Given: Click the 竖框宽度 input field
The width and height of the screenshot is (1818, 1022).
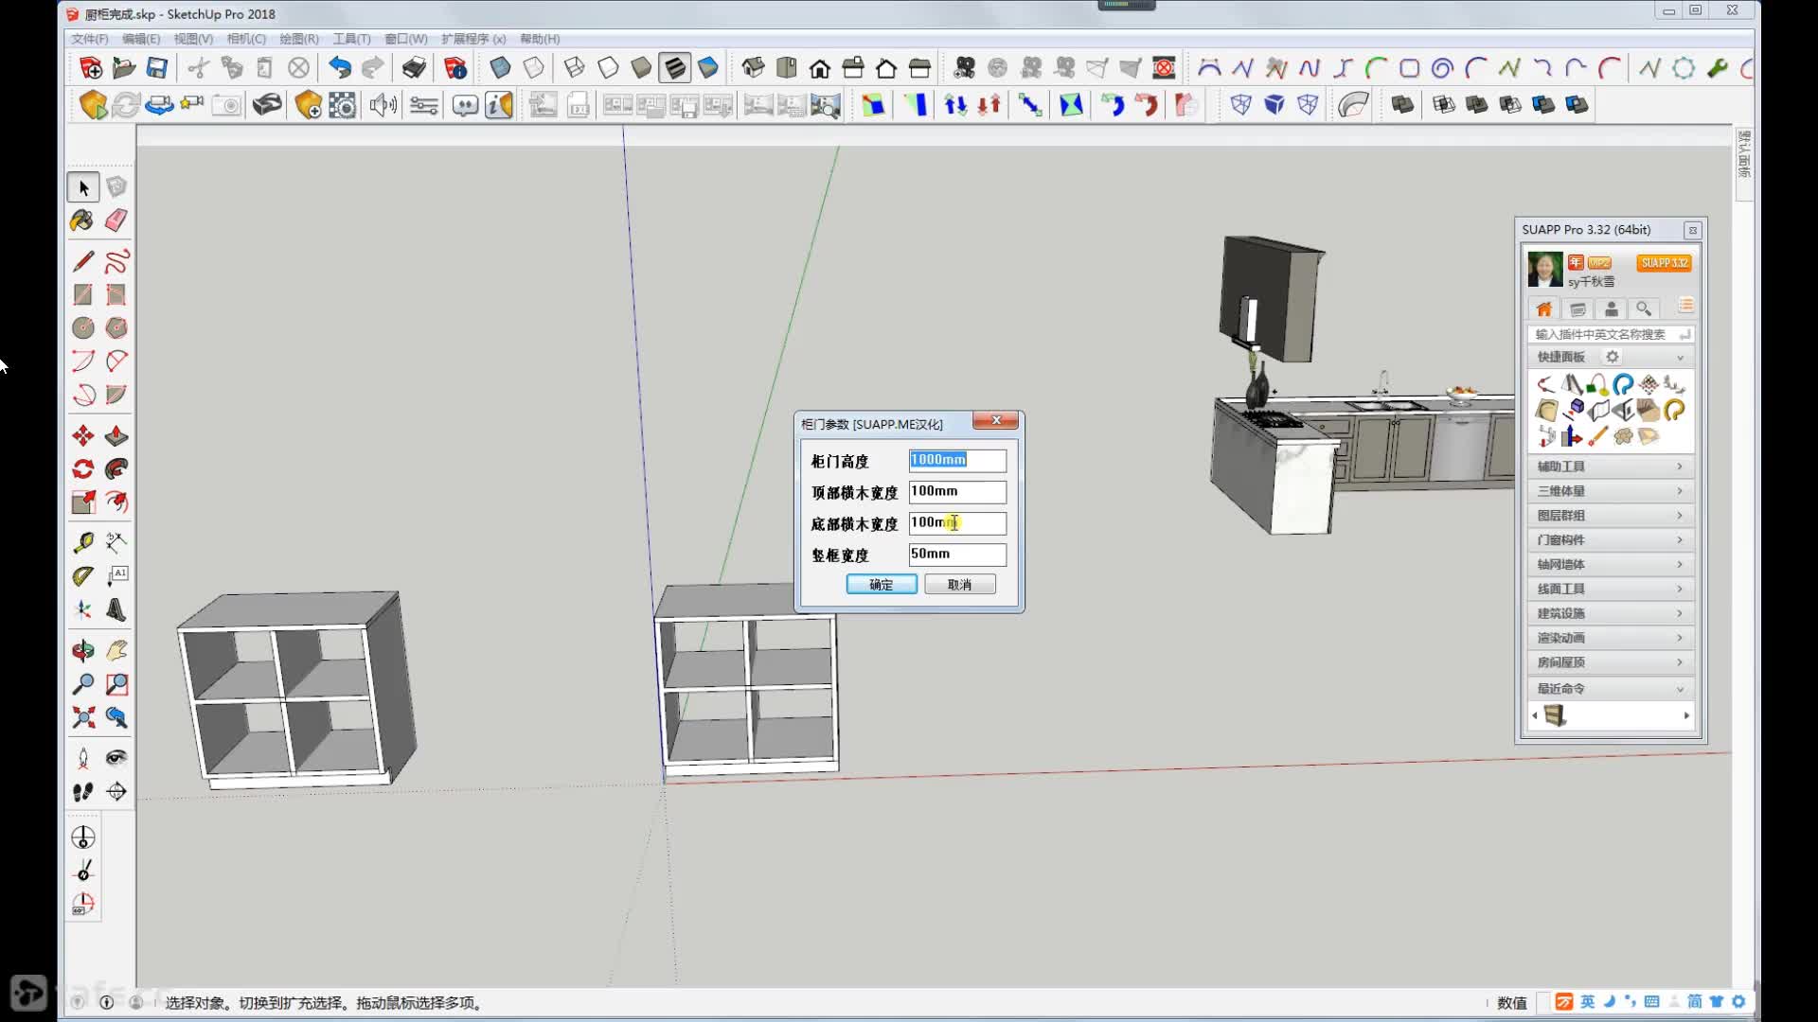Looking at the screenshot, I should click(957, 554).
